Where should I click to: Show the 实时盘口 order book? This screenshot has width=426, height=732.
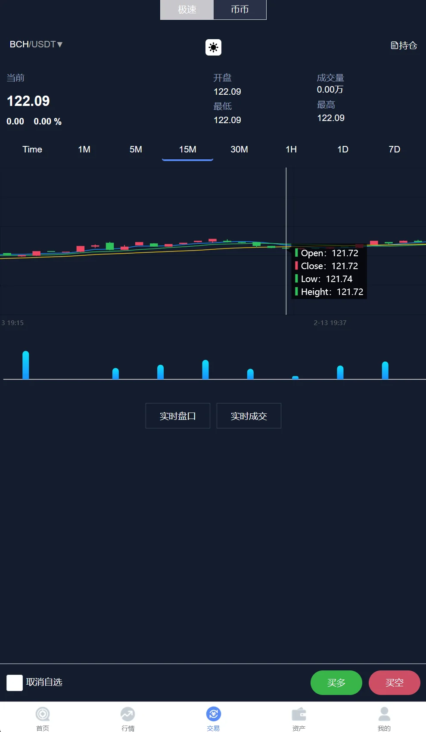pos(178,416)
